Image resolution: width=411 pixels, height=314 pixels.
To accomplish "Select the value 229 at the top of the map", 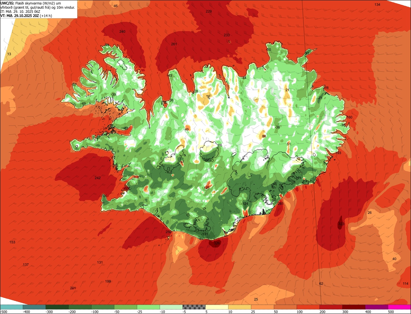I will [x=209, y=11].
